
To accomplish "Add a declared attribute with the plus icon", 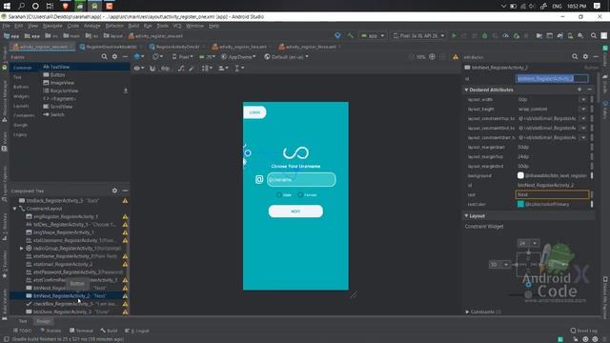I will coord(579,90).
